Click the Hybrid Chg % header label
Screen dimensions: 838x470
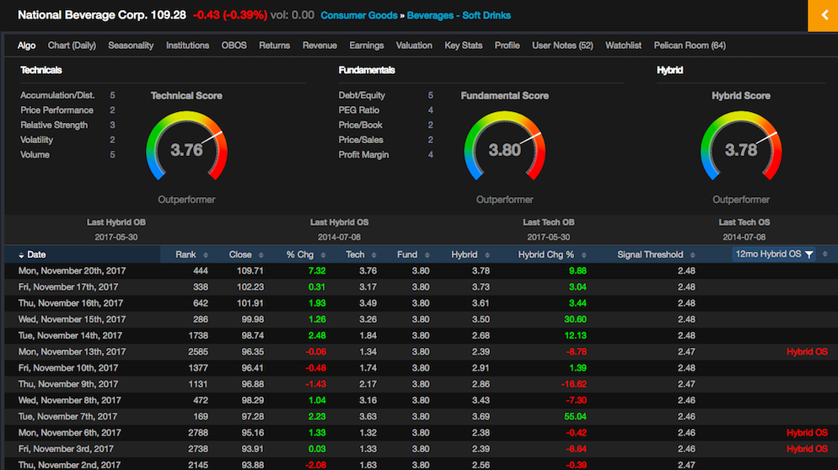(545, 254)
